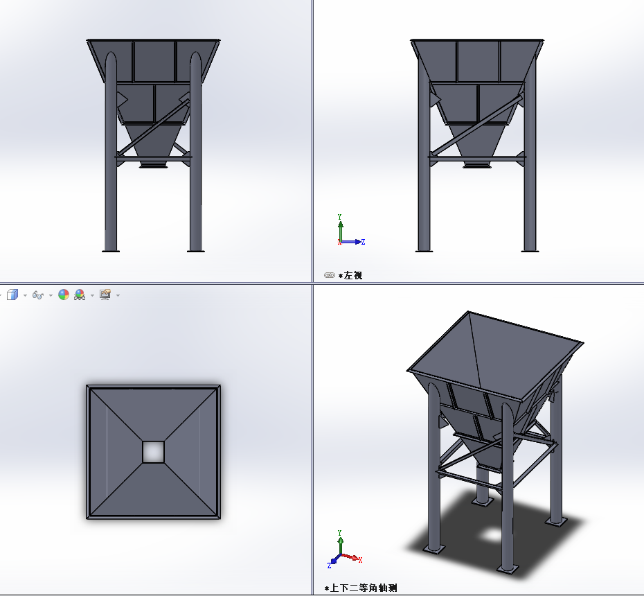This screenshot has height=596, width=644.
Task: Select the hopper model in the top-down view
Action: point(153,452)
